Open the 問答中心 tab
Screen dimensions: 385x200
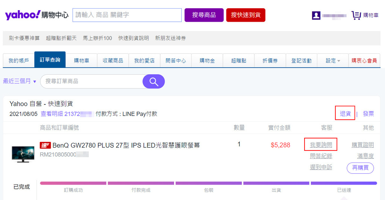pyautogui.click(x=176, y=60)
